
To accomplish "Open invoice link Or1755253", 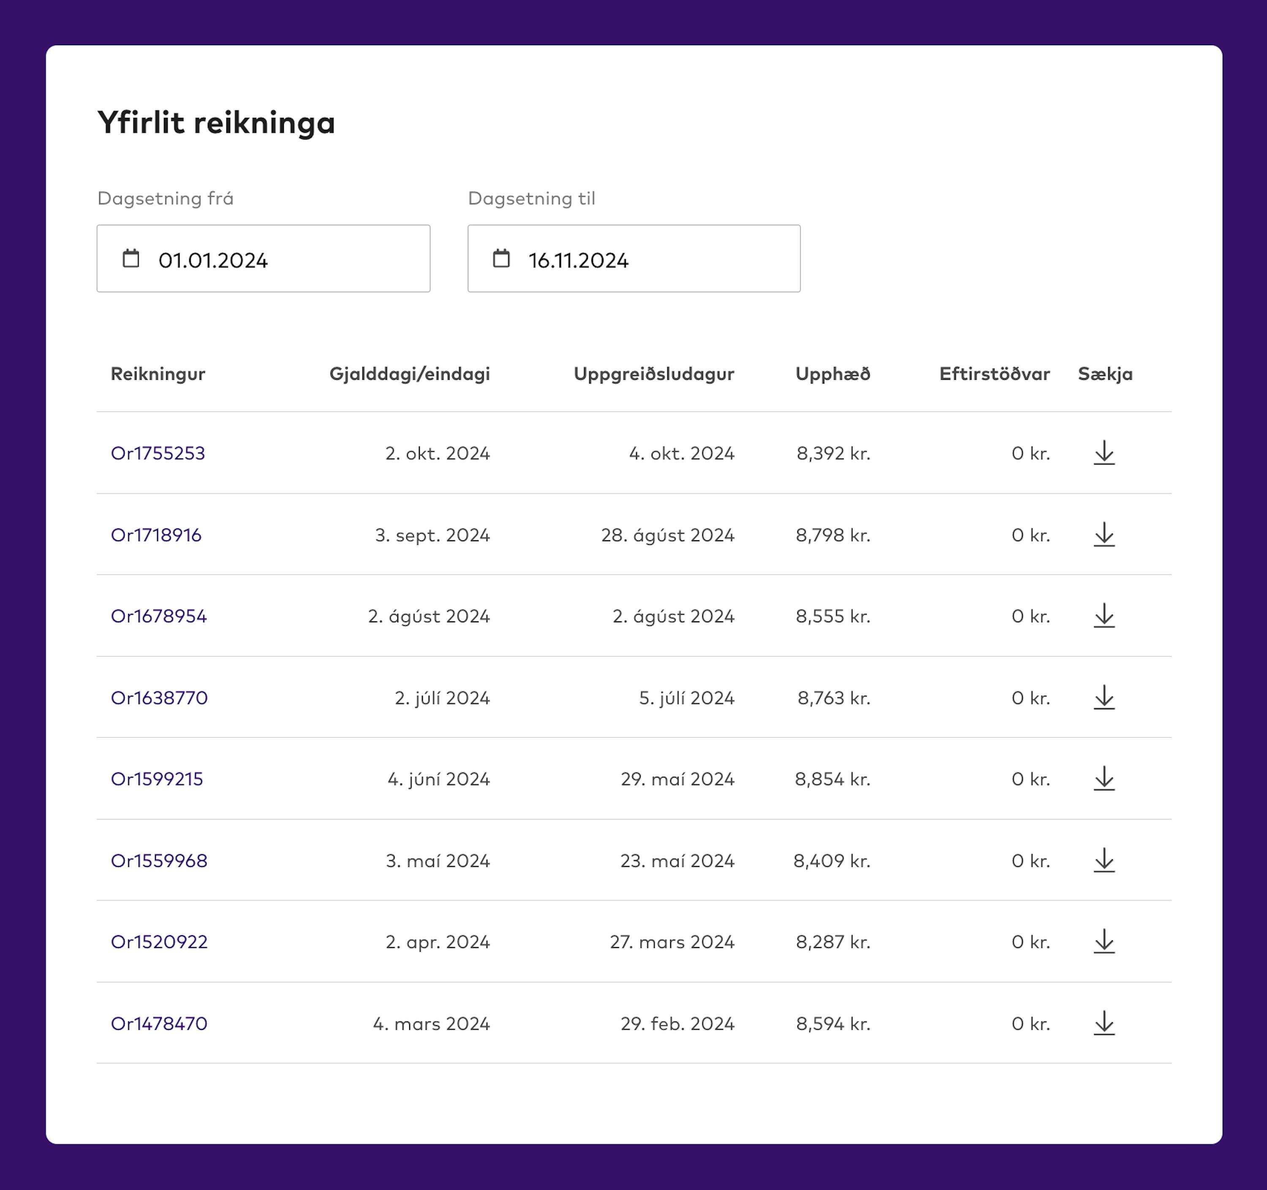I will pos(158,453).
